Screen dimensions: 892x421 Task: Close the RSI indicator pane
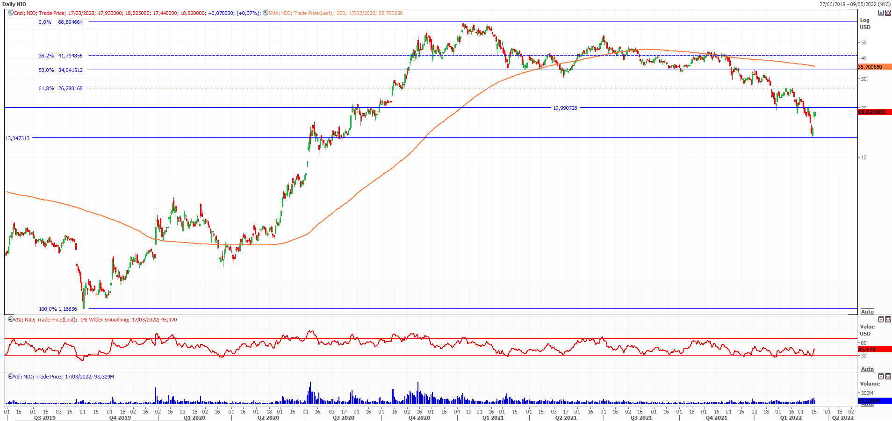click(x=888, y=320)
